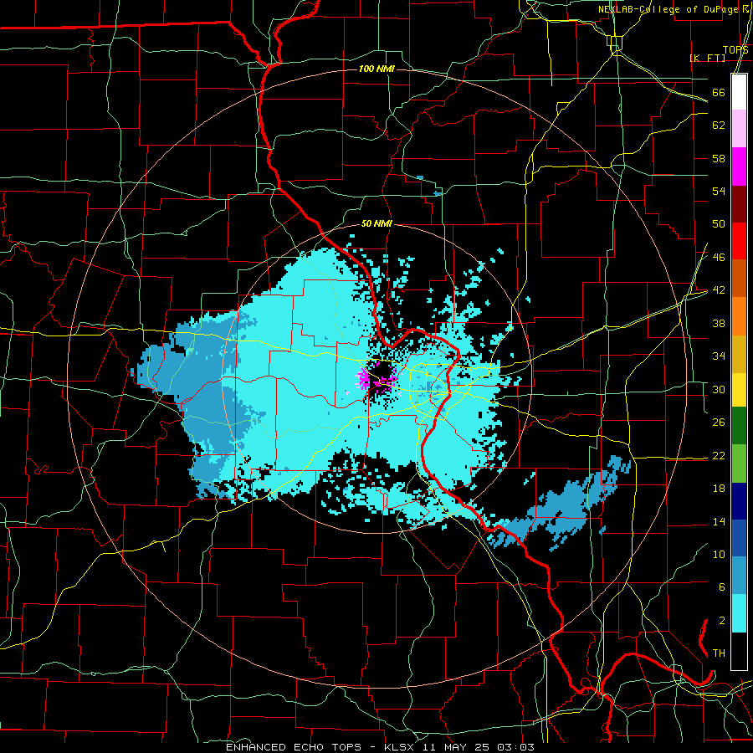This screenshot has width=753, height=753.
Task: Click legend value 46
Action: [719, 257]
